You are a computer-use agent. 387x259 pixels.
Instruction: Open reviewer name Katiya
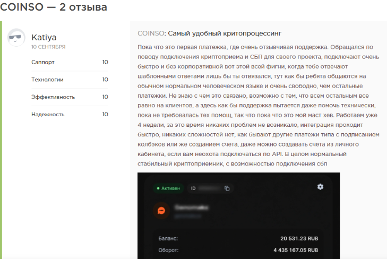pyautogui.click(x=44, y=37)
